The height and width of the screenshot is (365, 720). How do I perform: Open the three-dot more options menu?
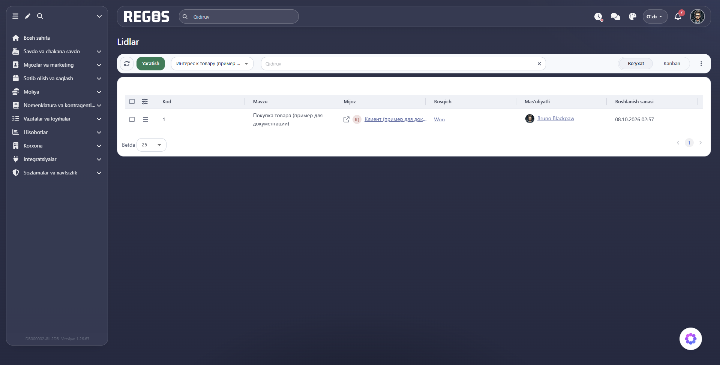click(701, 64)
